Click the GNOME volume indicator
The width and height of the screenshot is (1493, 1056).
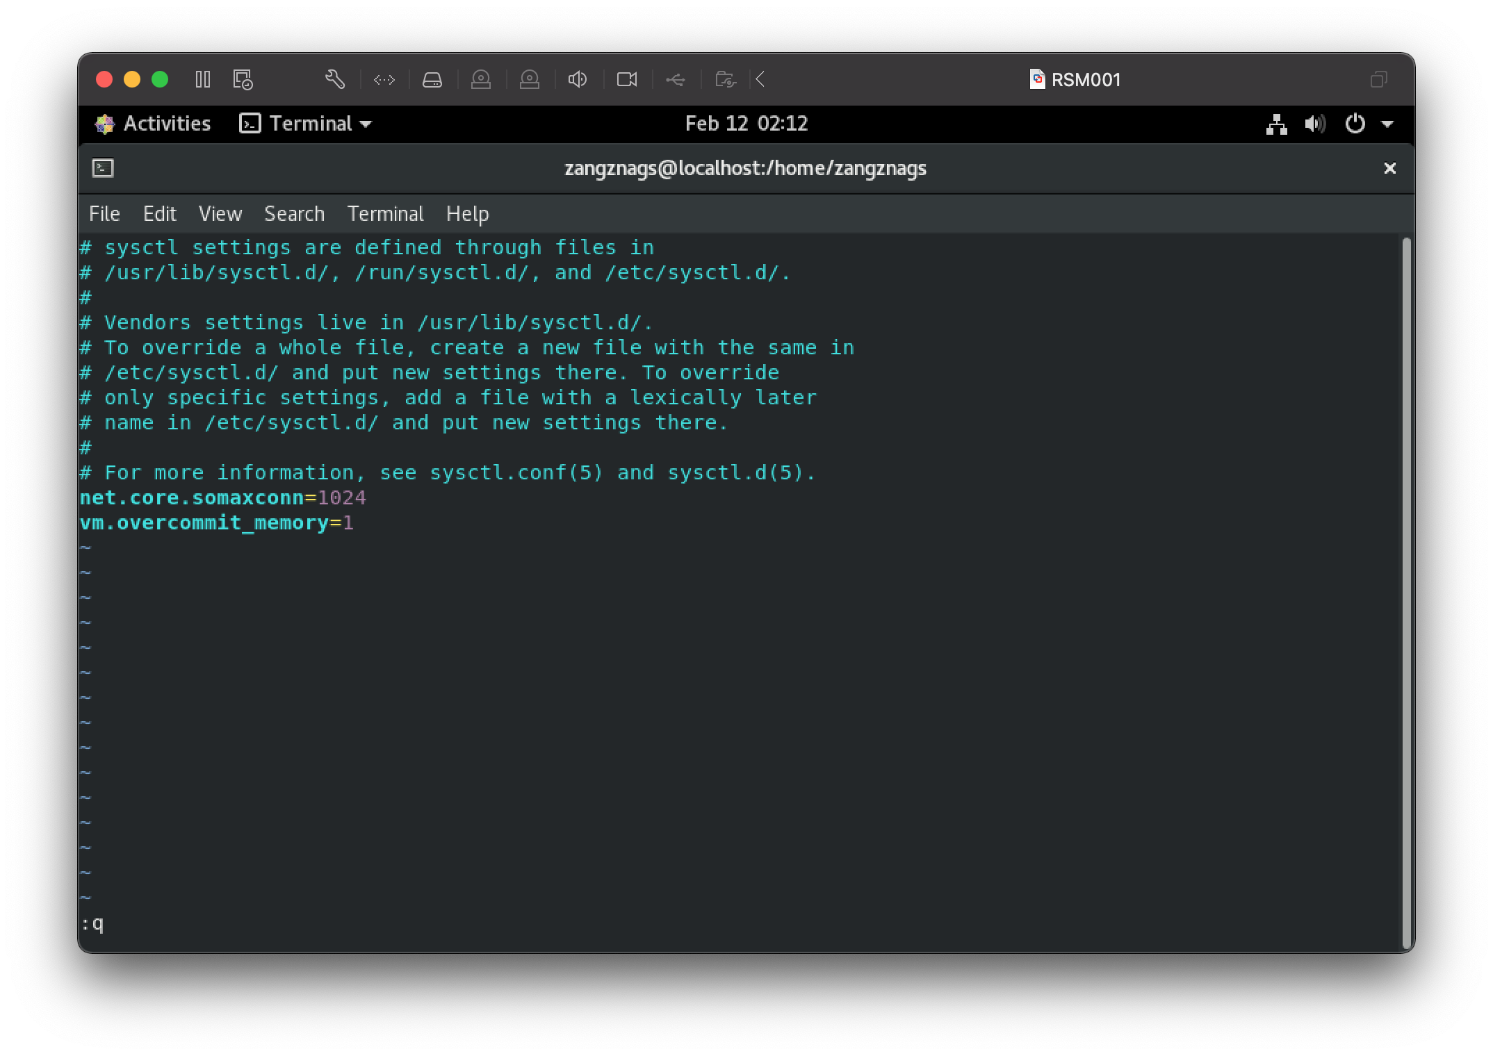click(x=1314, y=124)
